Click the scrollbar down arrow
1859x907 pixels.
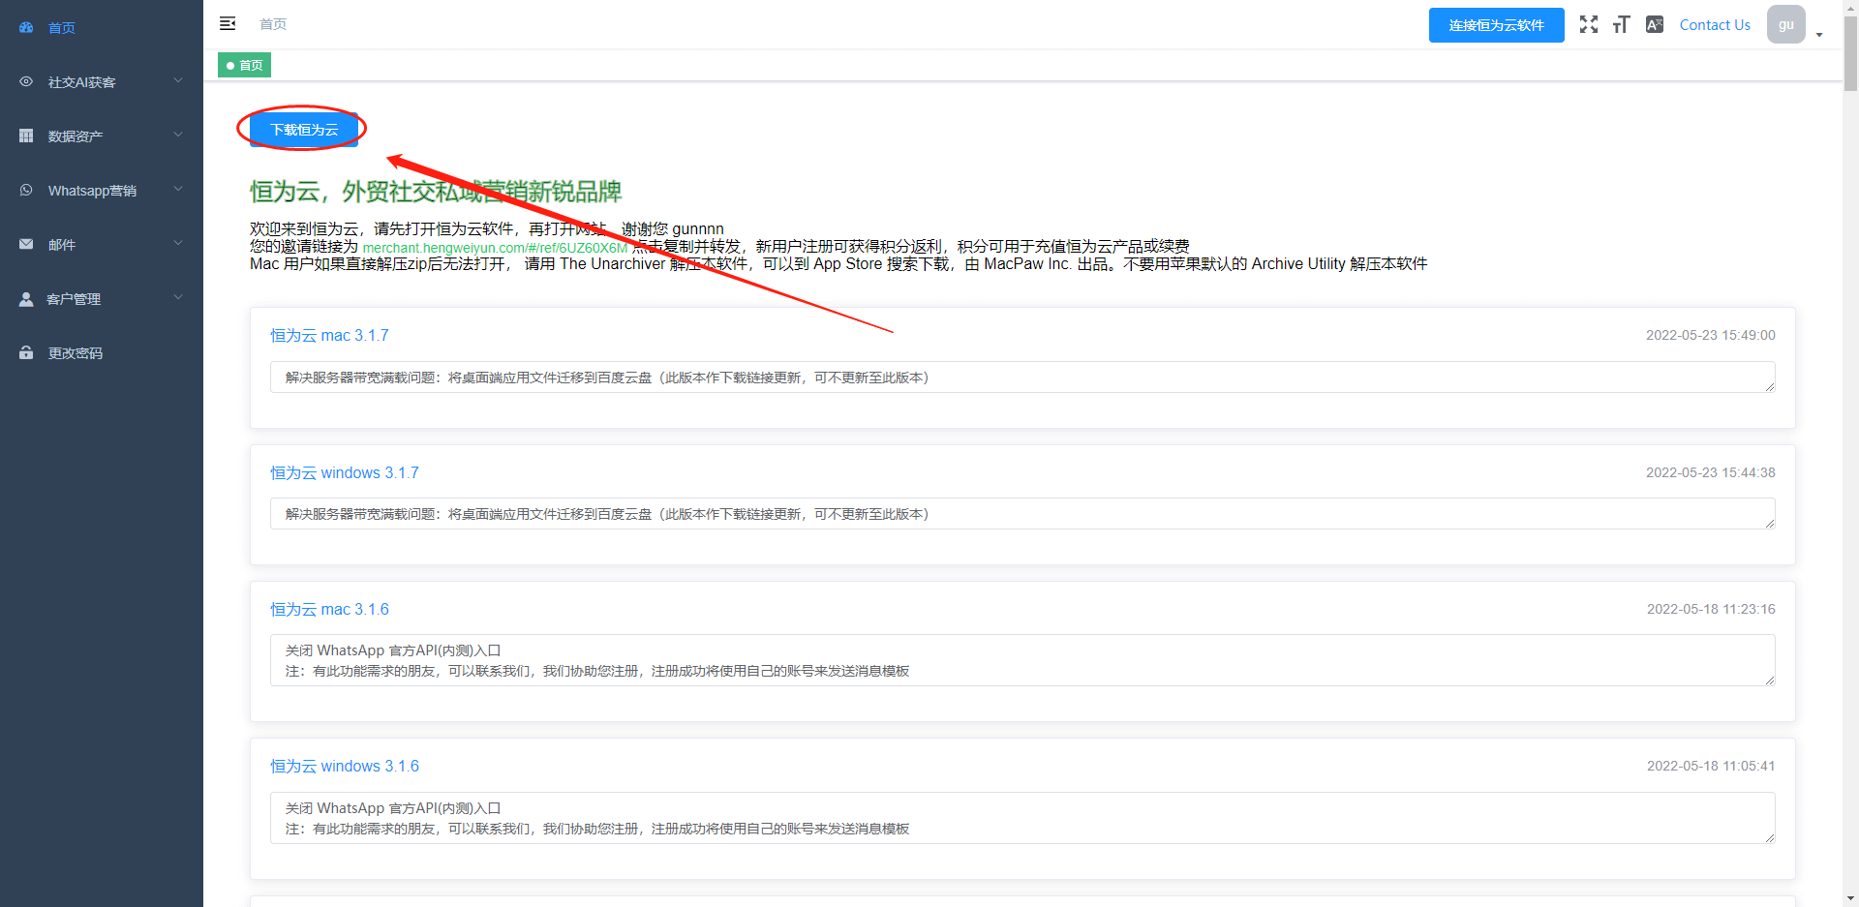point(1850,898)
